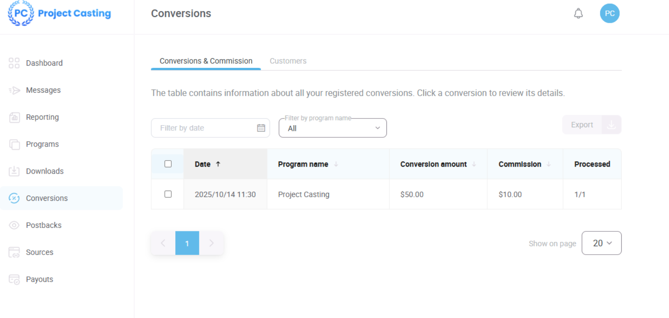This screenshot has width=669, height=318.
Task: Click the PC user avatar
Action: [609, 14]
